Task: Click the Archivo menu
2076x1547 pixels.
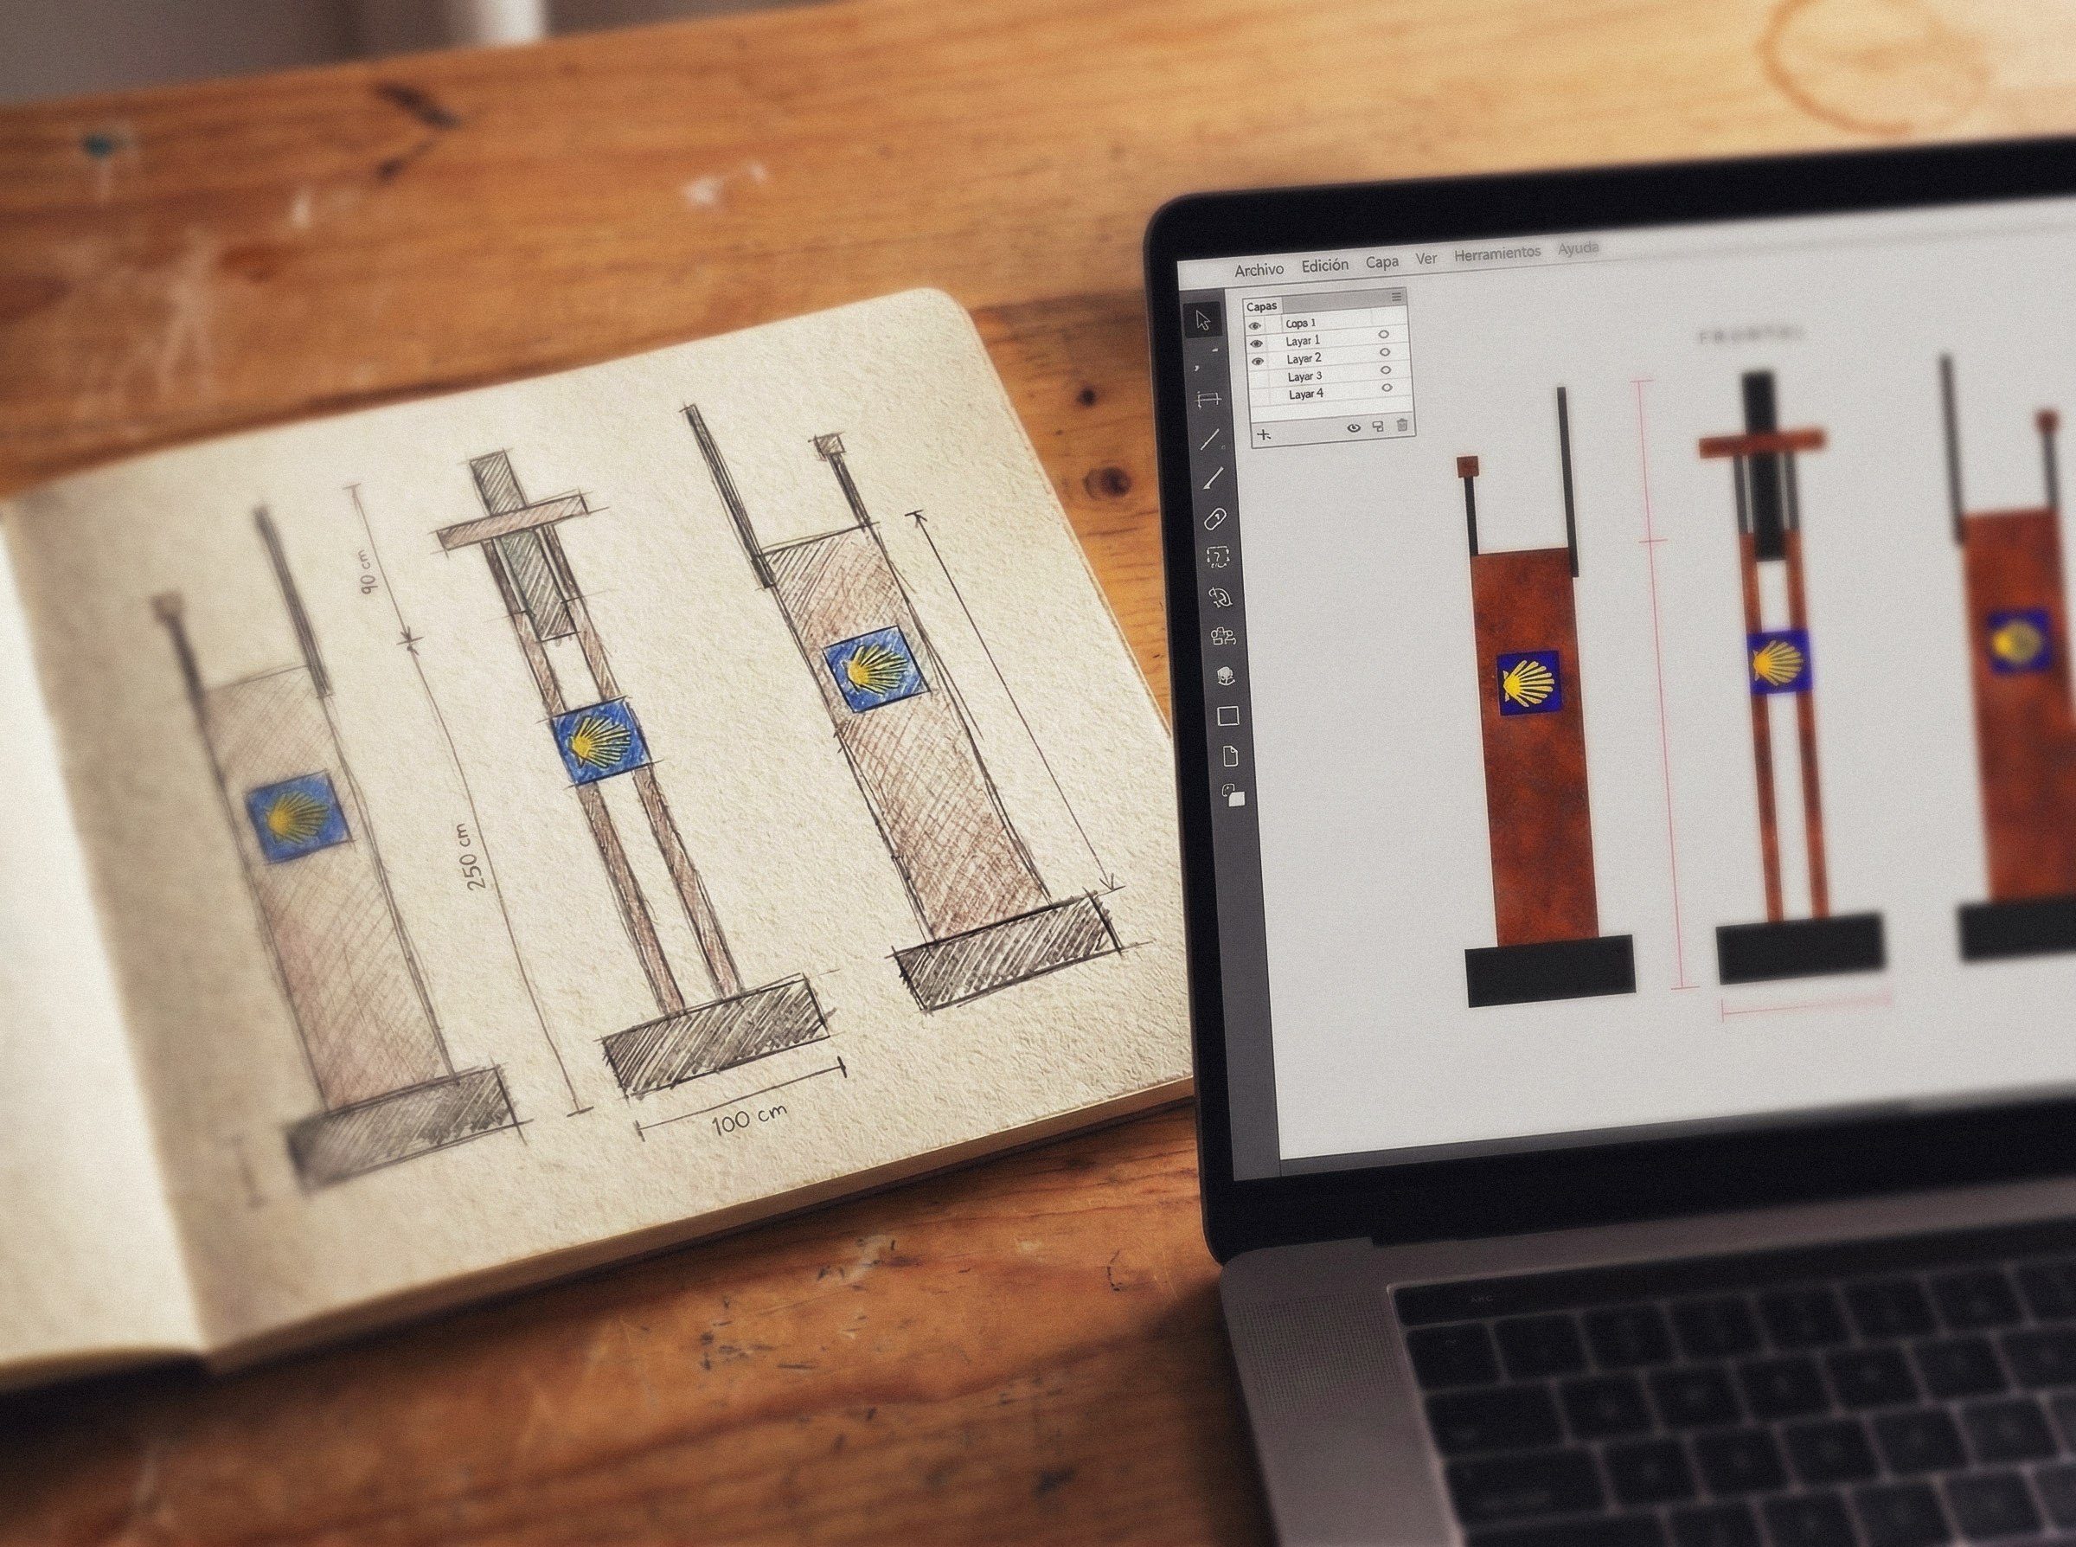Action: (x=1261, y=269)
